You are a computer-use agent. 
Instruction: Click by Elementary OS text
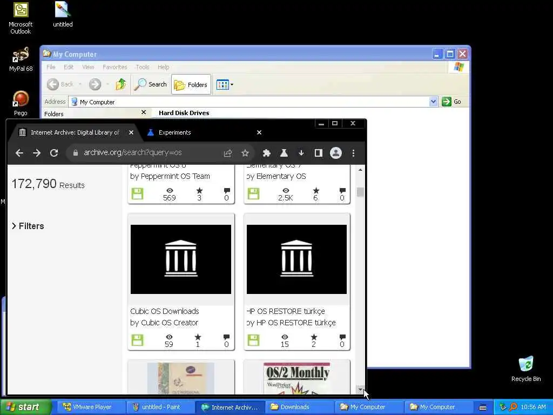276,176
